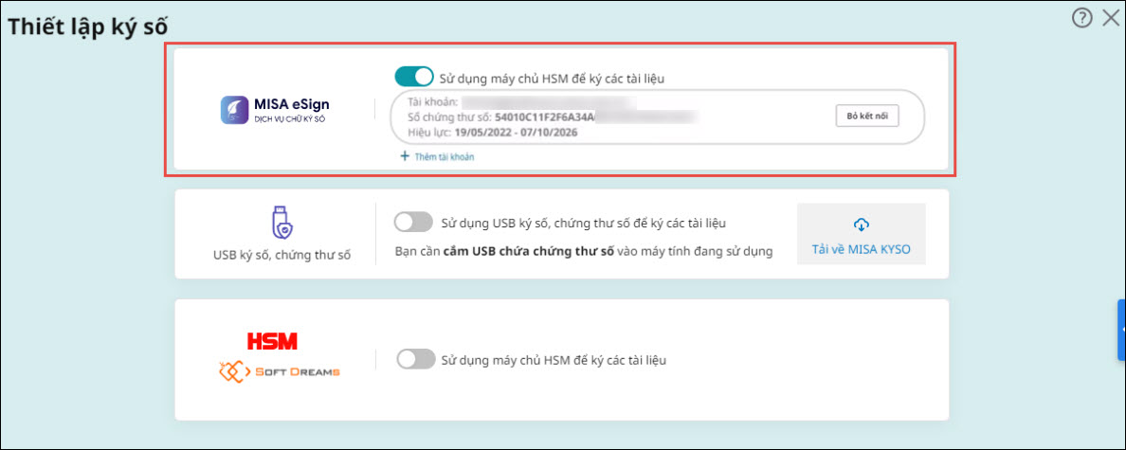This screenshot has width=1126, height=450.
Task: Click the cloud download icon
Action: click(861, 225)
